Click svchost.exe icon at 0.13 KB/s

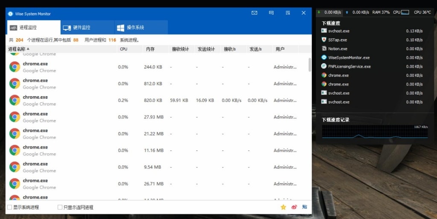324,31
